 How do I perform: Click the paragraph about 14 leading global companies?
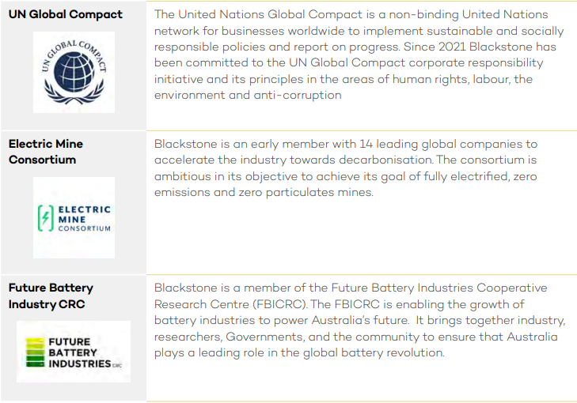[x=346, y=168]
